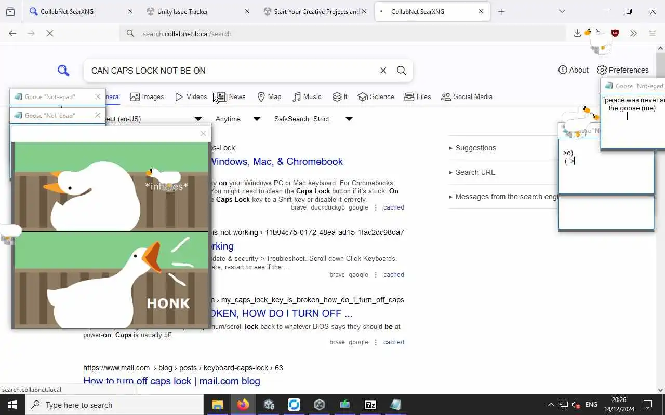Open the Windows, Mac, & Chromebook result
The height and width of the screenshot is (415, 665).
pos(276,162)
